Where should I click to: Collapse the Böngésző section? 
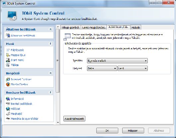(50, 73)
